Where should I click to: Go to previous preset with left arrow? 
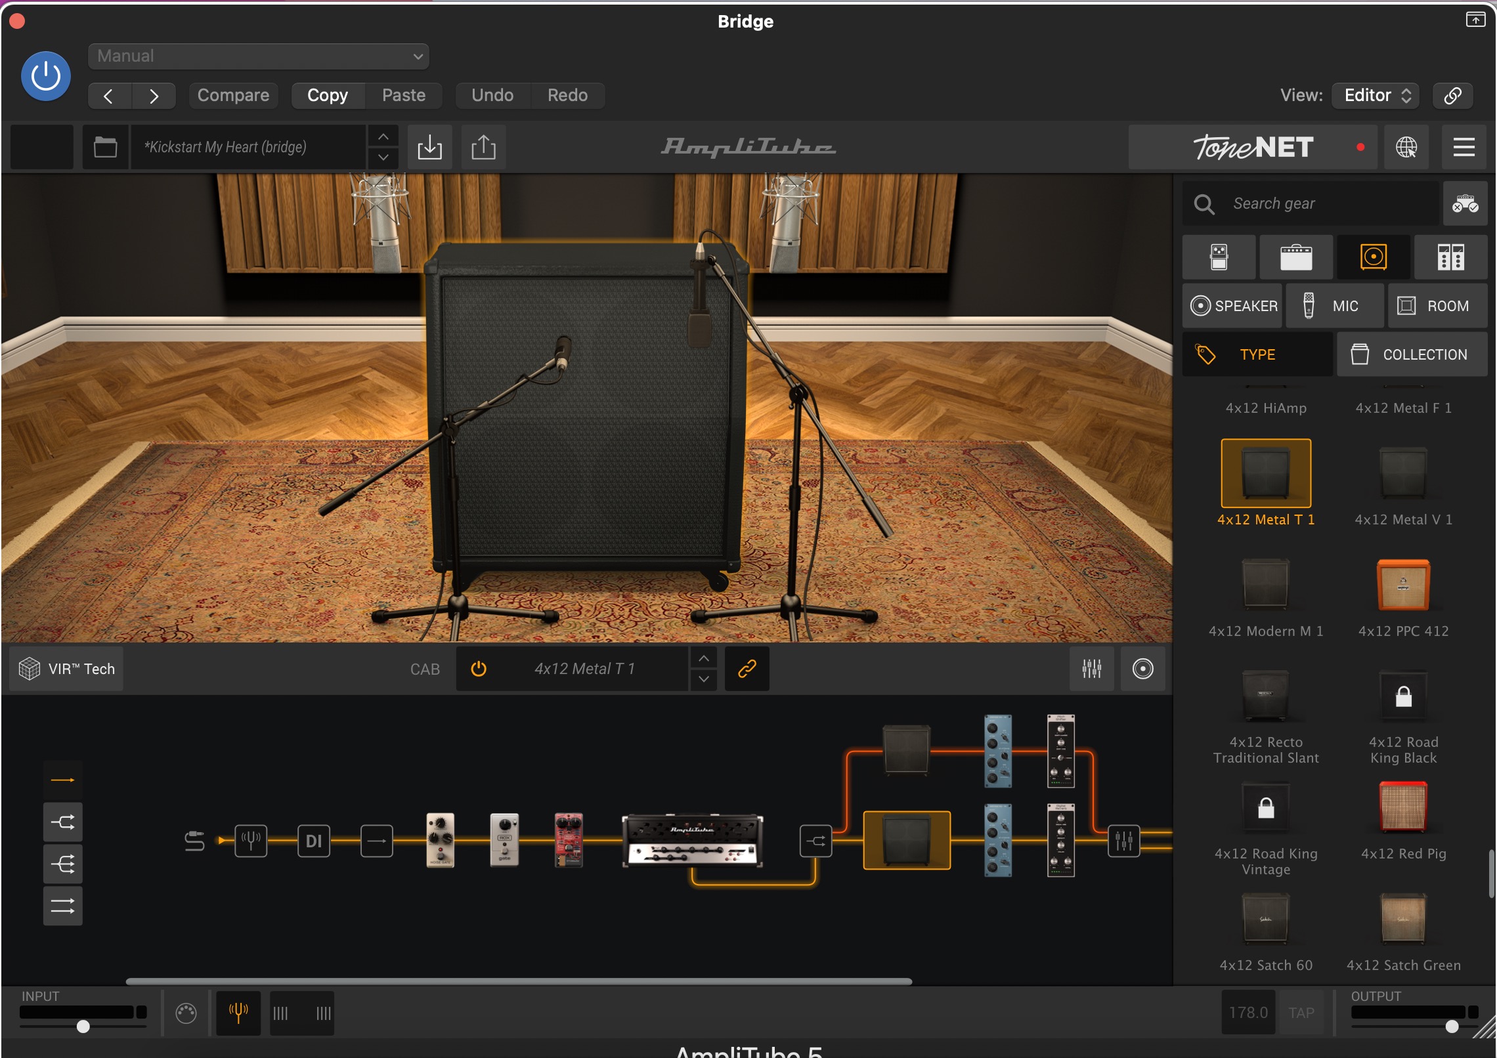coord(110,96)
